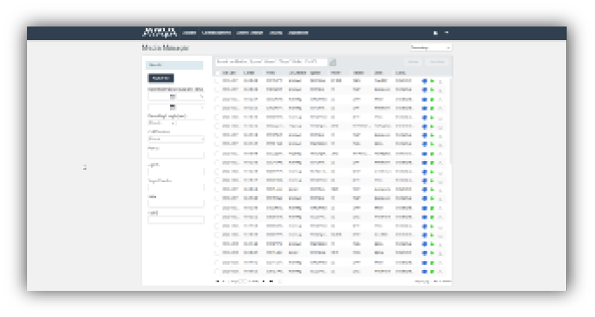
Task: Click the user icon in the top navigation bar
Action: pos(435,33)
